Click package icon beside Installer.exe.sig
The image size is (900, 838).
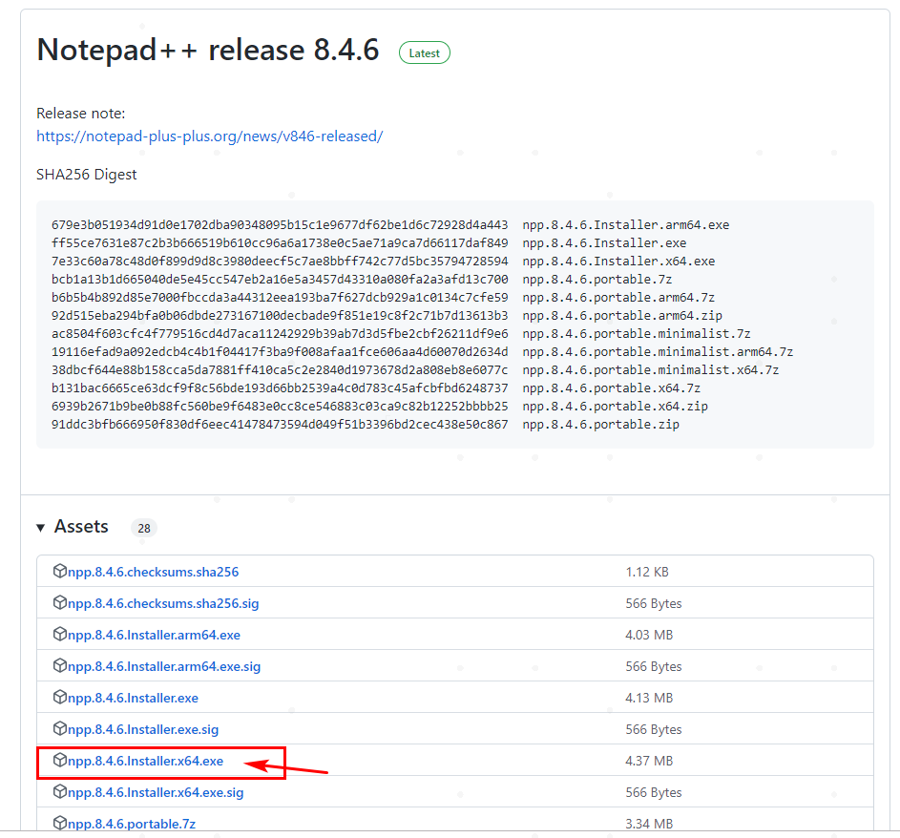coord(60,729)
